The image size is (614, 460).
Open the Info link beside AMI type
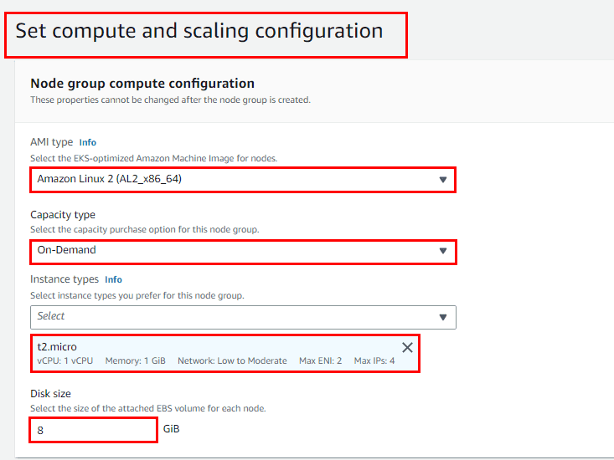[x=87, y=143]
